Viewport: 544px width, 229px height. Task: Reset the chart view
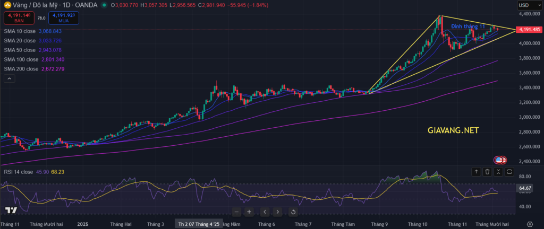pos(293,212)
